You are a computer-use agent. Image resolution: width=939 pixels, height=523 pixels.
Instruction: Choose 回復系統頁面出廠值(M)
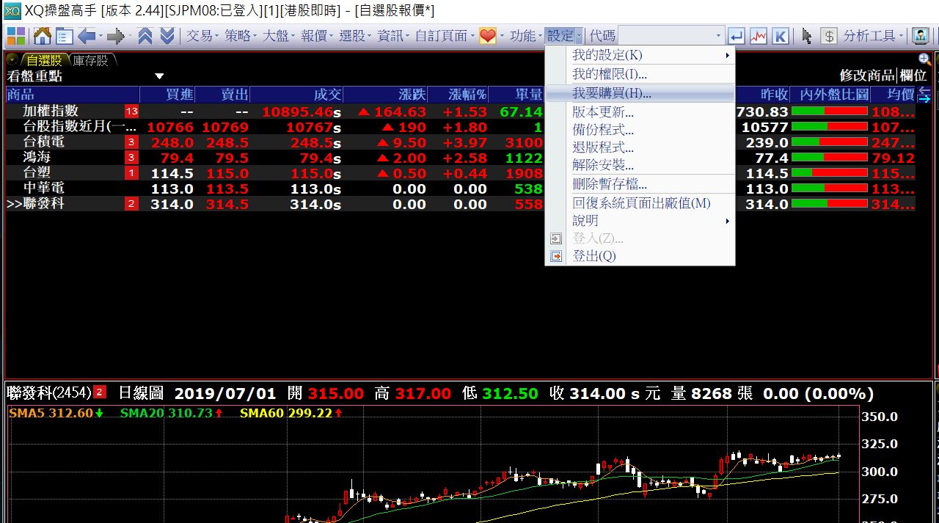[640, 203]
